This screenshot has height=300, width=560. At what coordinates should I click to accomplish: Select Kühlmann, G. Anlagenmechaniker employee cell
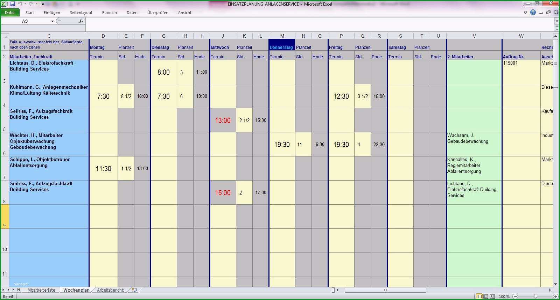coord(49,96)
